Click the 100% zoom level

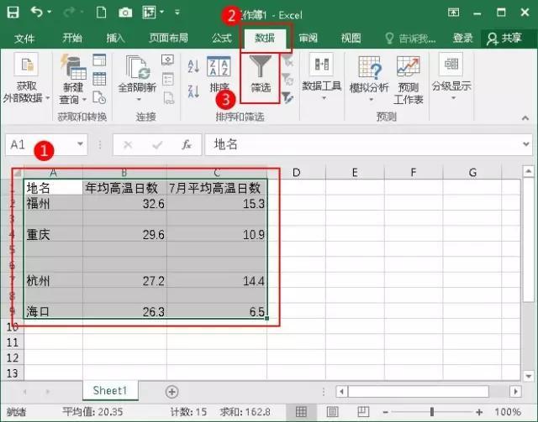coord(508,412)
